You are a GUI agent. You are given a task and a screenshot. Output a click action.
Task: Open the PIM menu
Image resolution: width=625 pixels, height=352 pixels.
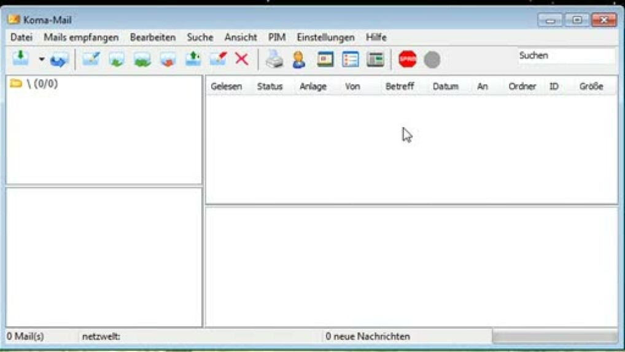[277, 37]
